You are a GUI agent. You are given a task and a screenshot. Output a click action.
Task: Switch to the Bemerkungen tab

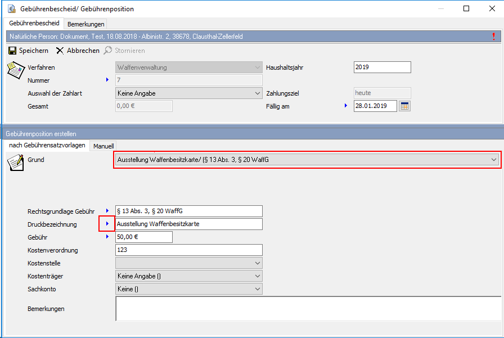point(86,24)
